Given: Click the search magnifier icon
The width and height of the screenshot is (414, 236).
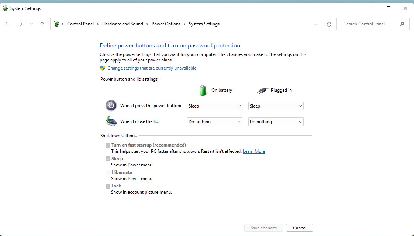Looking at the screenshot, I should (402, 24).
